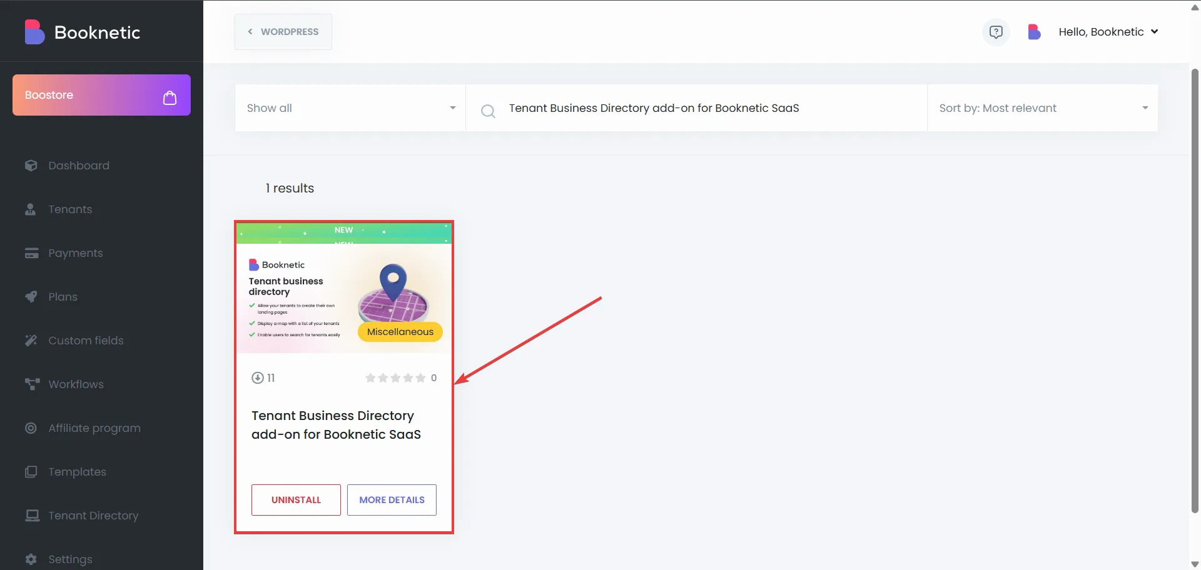Image resolution: width=1201 pixels, height=570 pixels.
Task: Expand the Show all category dropdown
Action: (x=350, y=108)
